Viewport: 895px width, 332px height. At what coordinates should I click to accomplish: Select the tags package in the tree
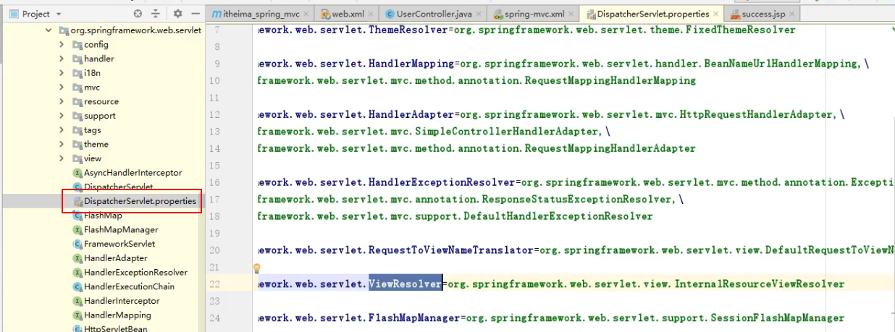pos(93,130)
